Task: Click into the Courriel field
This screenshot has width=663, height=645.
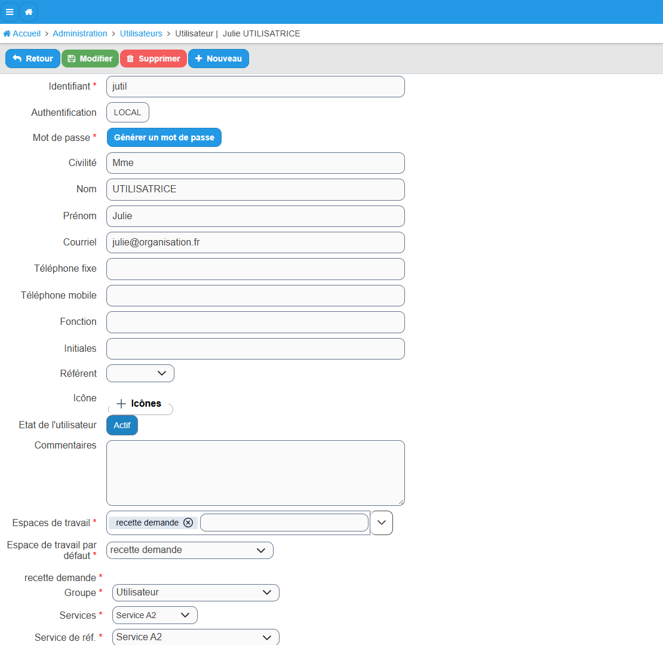Action: 256,242
